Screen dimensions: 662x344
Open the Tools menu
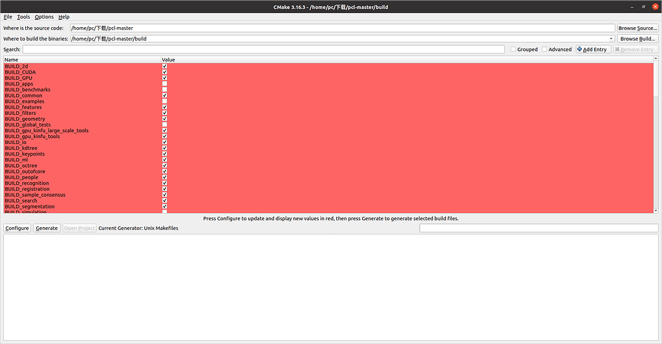[23, 17]
